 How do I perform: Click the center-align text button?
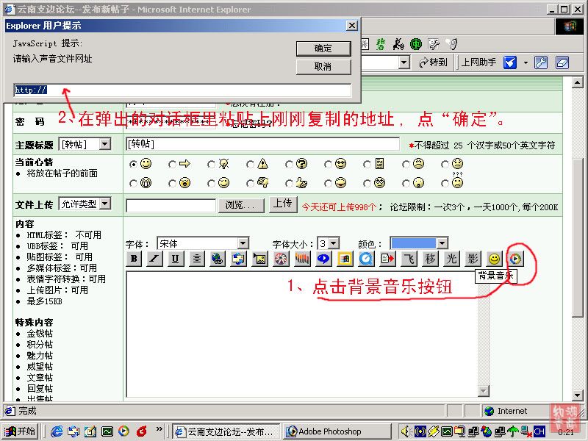pyautogui.click(x=196, y=259)
